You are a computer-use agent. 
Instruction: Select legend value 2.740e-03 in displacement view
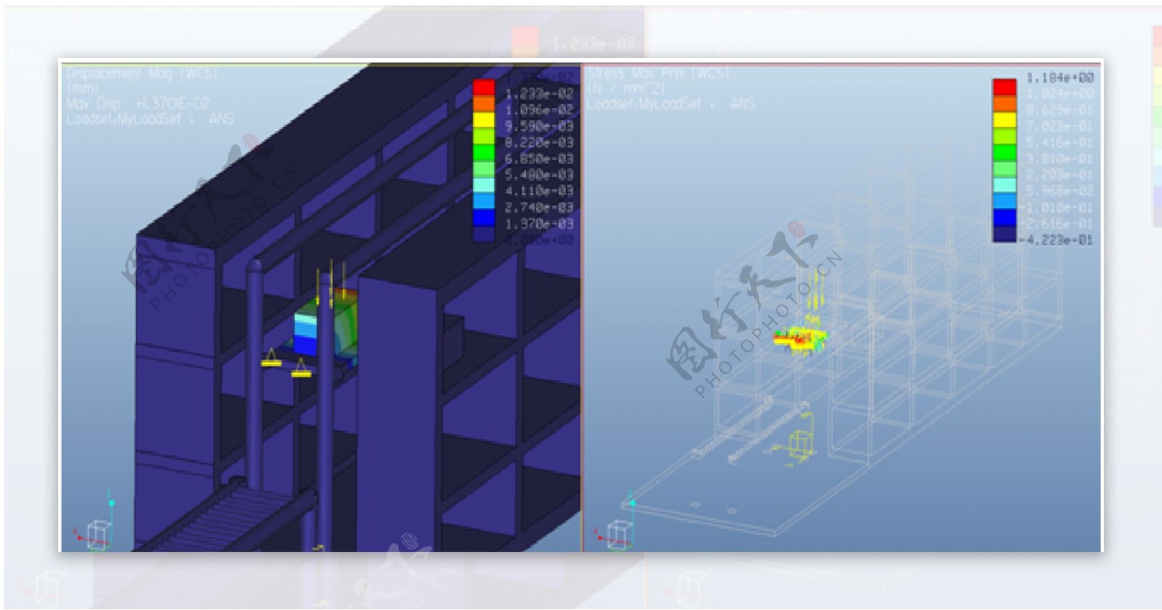coord(540,207)
